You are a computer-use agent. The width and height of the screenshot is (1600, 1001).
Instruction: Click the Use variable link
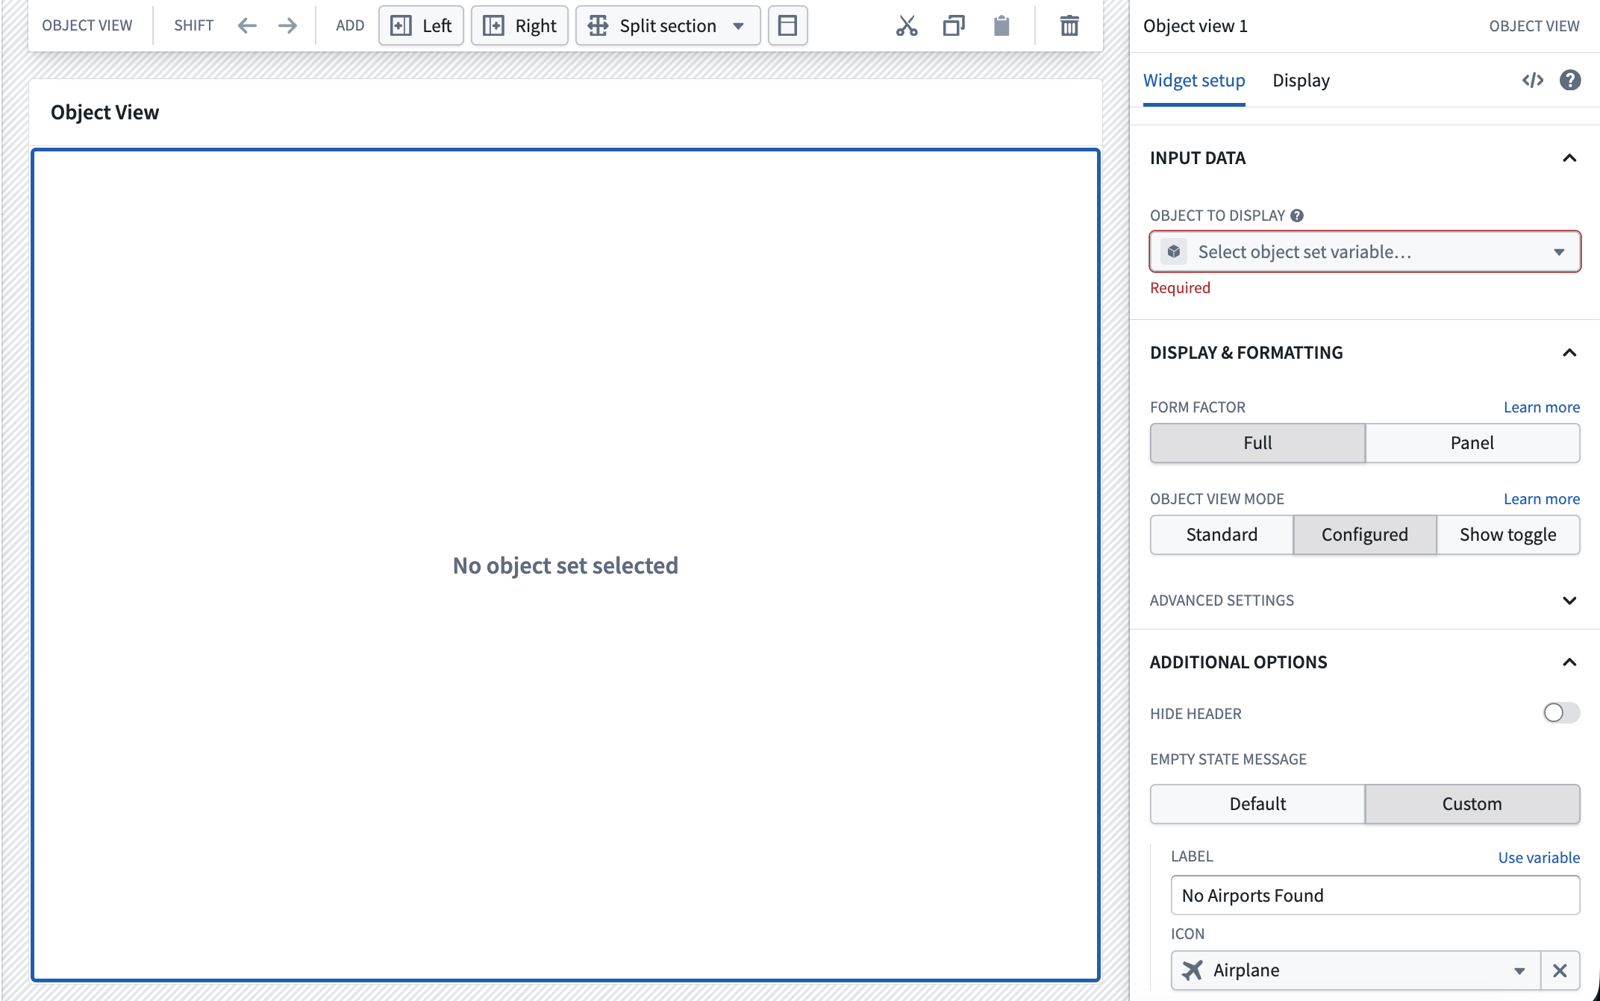click(1539, 858)
